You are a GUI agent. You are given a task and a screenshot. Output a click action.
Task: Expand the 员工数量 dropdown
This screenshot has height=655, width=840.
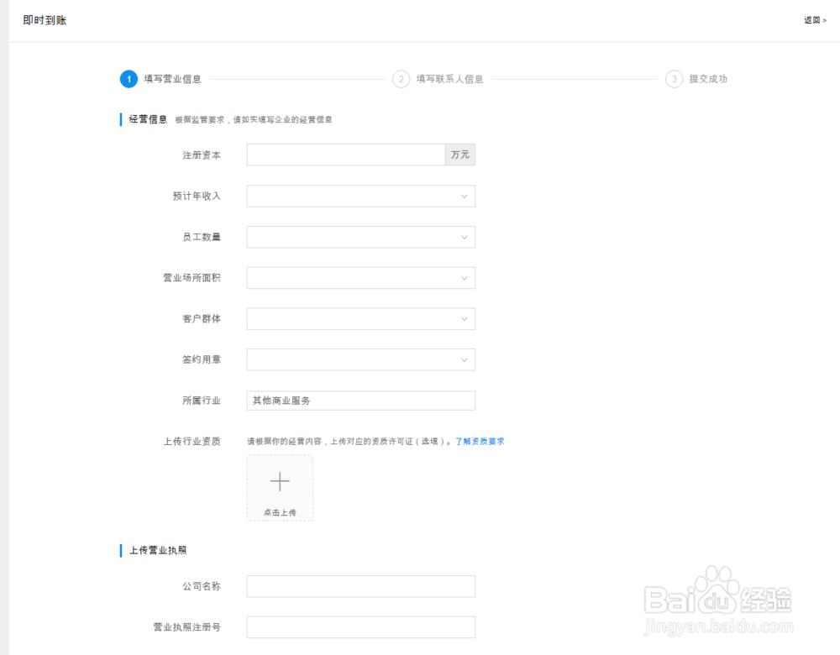coord(465,236)
